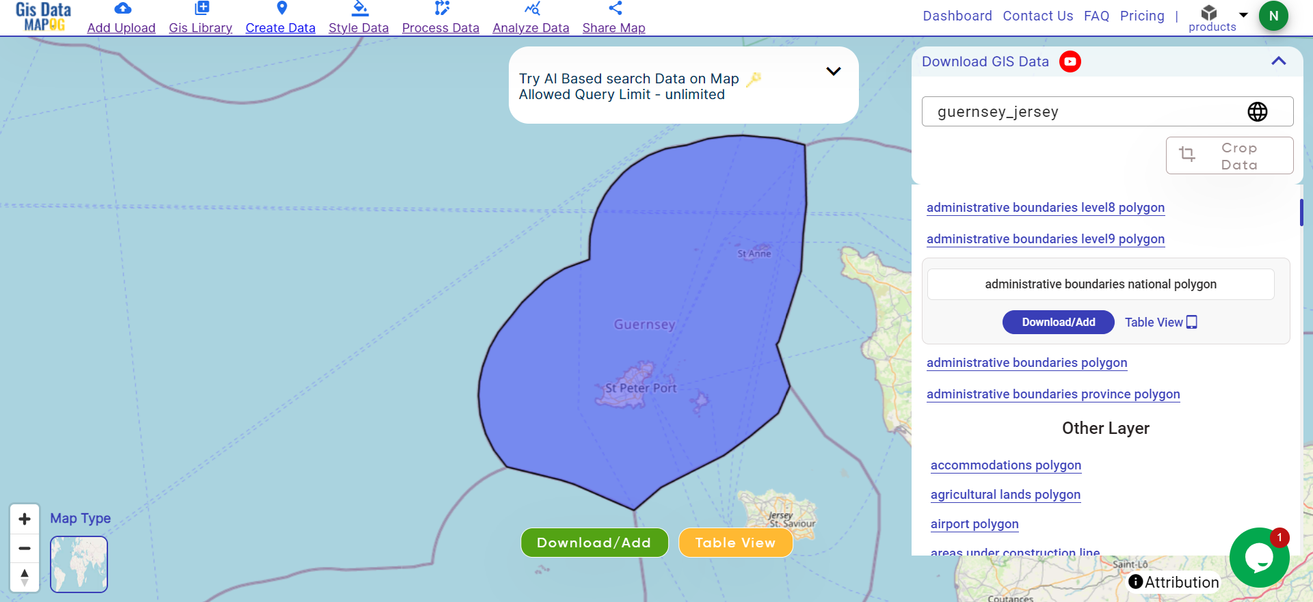Open Add Upload menu

click(122, 28)
